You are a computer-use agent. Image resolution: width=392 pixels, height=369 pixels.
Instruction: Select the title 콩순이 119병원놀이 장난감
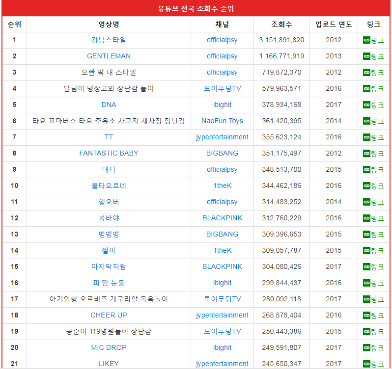109,331
